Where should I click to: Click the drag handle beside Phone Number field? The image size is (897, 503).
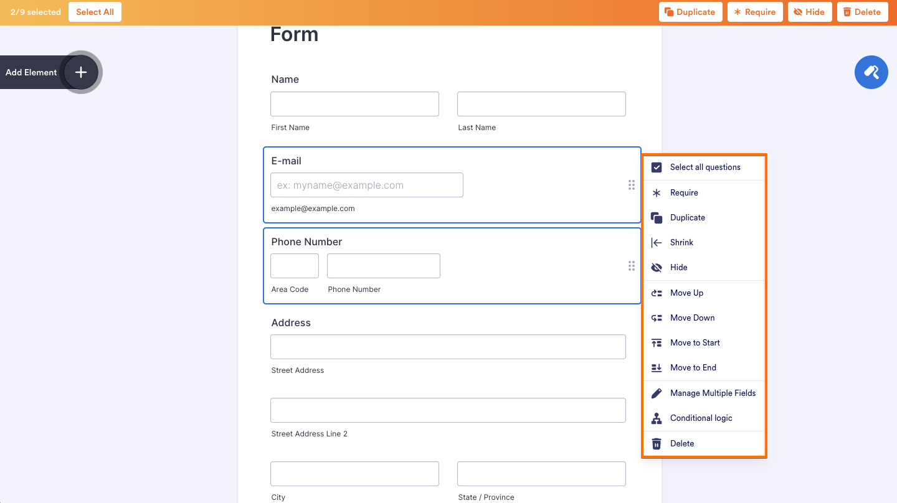coord(631,266)
